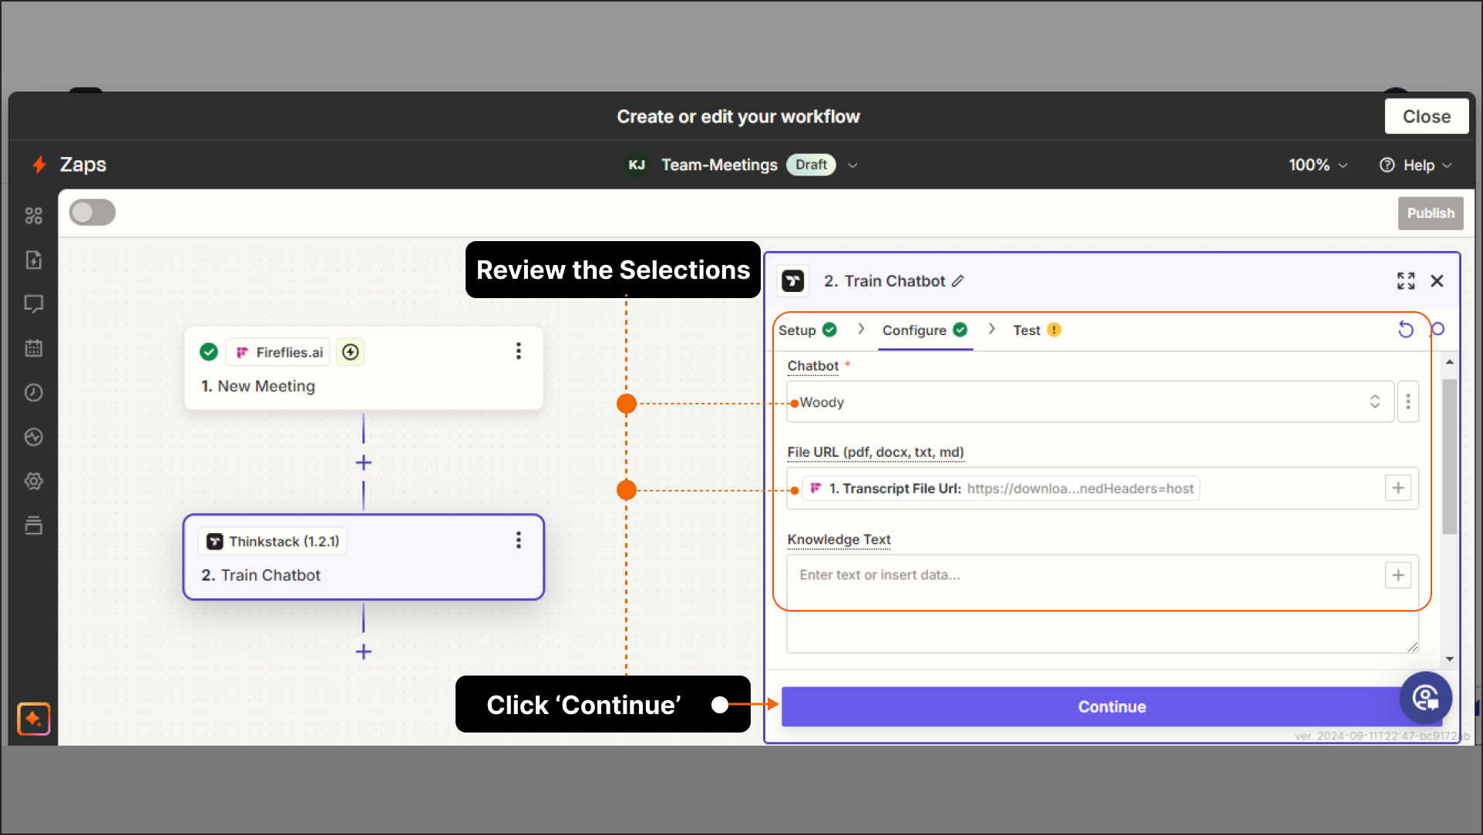Click the Fireflies.ai app badge
Viewport: 1483px width, 835px height.
coord(278,352)
